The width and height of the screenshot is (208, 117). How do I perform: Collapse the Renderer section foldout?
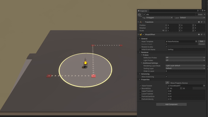pos(140,52)
